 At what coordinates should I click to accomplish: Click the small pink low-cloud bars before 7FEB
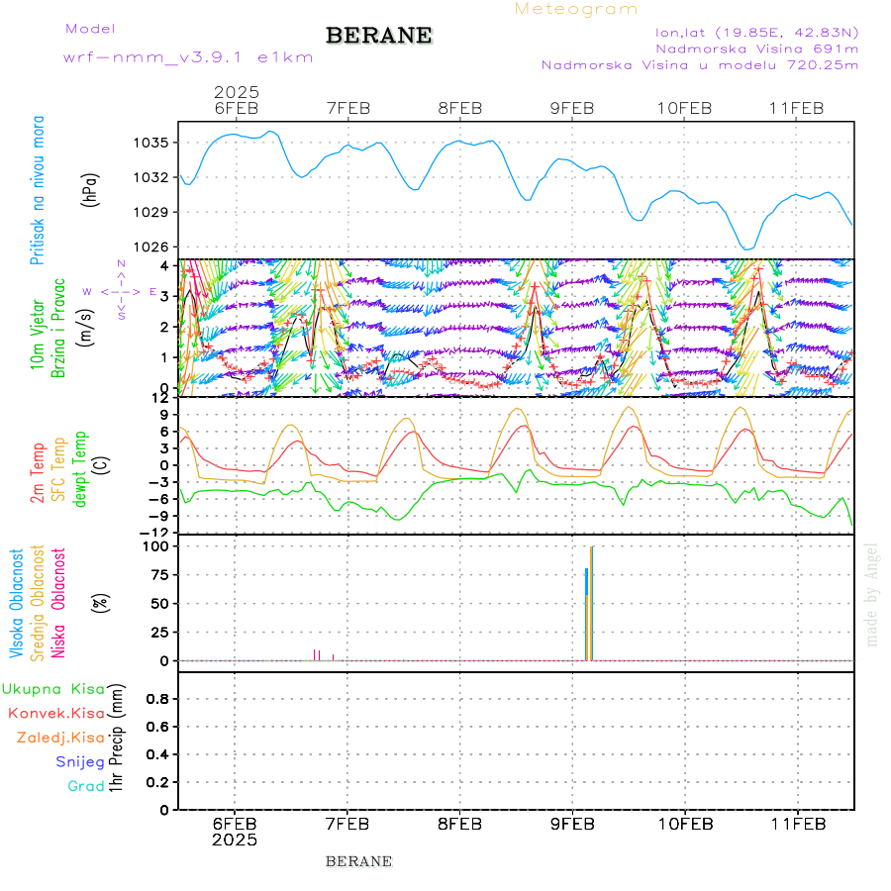pyautogui.click(x=324, y=655)
